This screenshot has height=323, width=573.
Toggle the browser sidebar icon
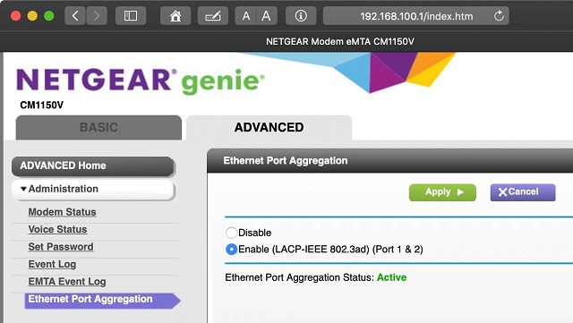tap(131, 16)
